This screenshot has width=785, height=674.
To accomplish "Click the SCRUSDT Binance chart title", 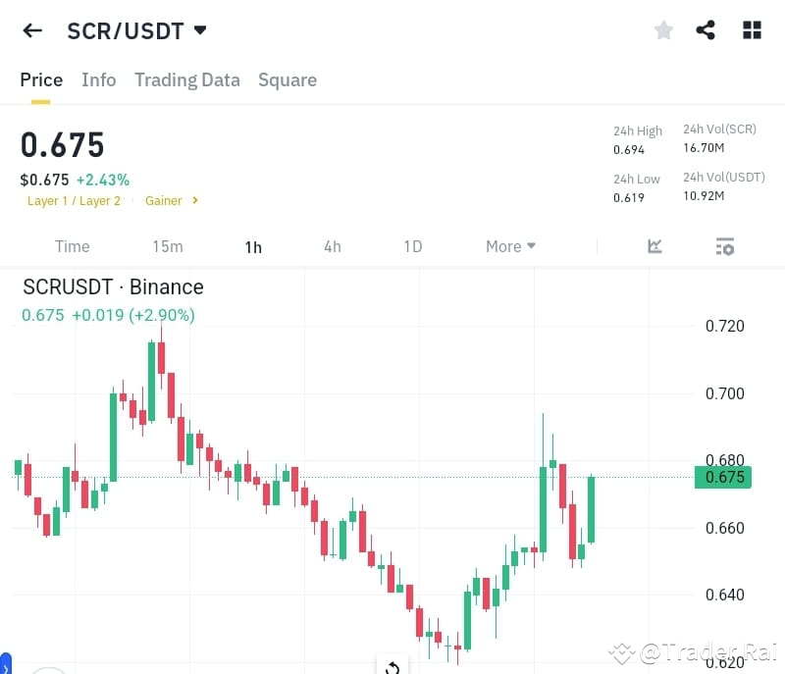I will pyautogui.click(x=112, y=286).
